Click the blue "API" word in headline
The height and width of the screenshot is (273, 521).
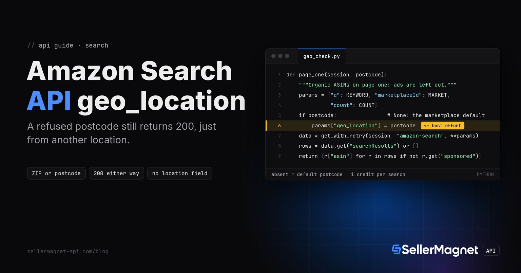pos(49,101)
